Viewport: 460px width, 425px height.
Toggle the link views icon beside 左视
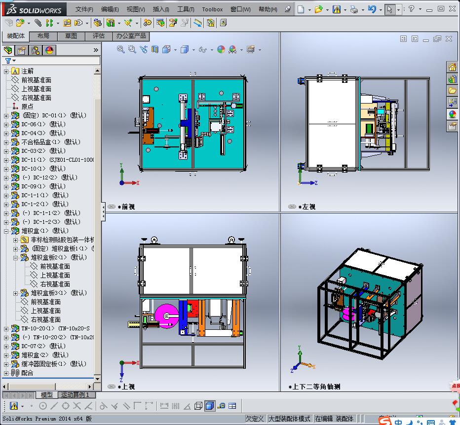(x=292, y=207)
